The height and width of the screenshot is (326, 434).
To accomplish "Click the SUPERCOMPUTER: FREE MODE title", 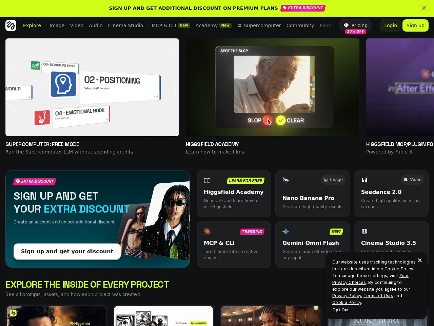I will [42, 144].
